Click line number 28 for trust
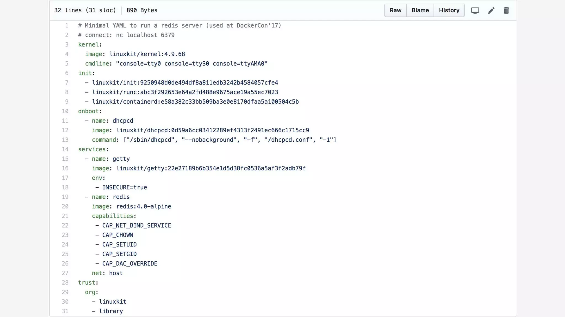This screenshot has height=317, width=565. click(x=65, y=283)
